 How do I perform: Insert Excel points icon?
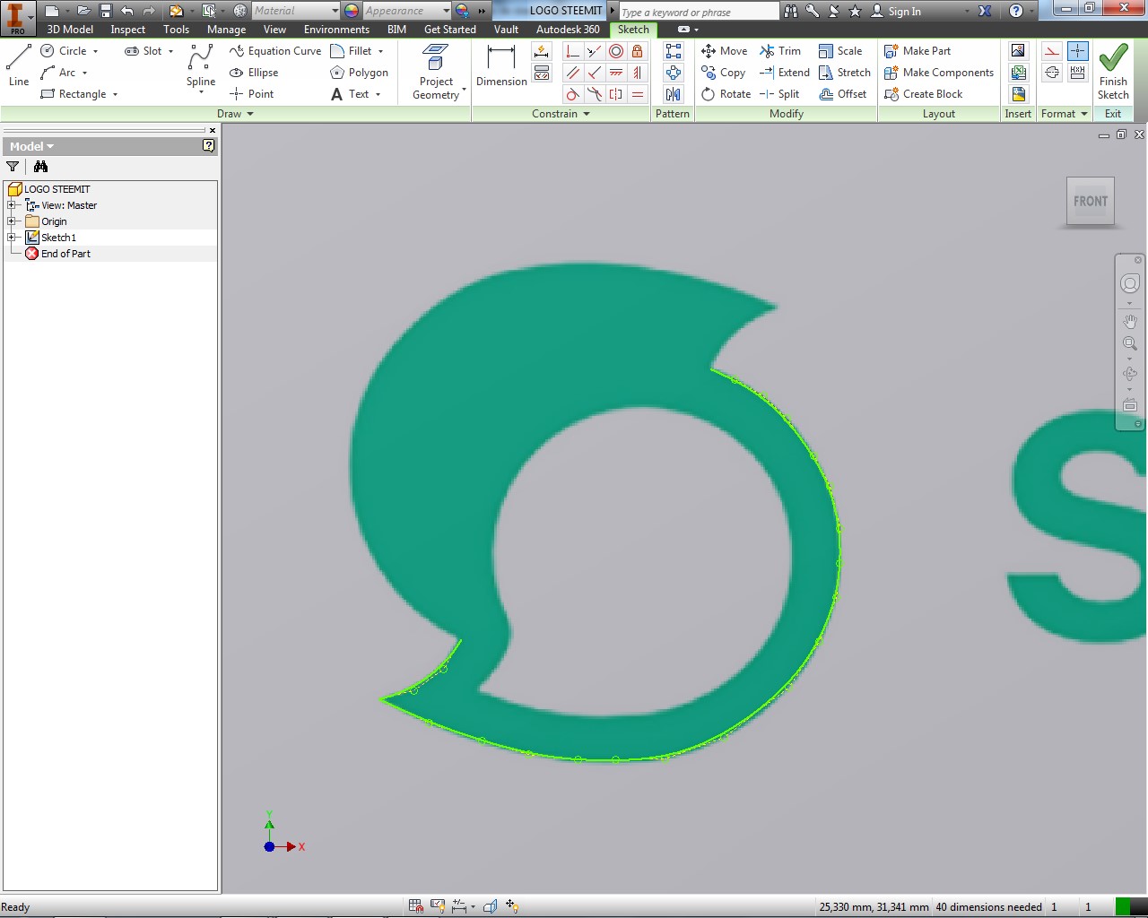(1018, 73)
